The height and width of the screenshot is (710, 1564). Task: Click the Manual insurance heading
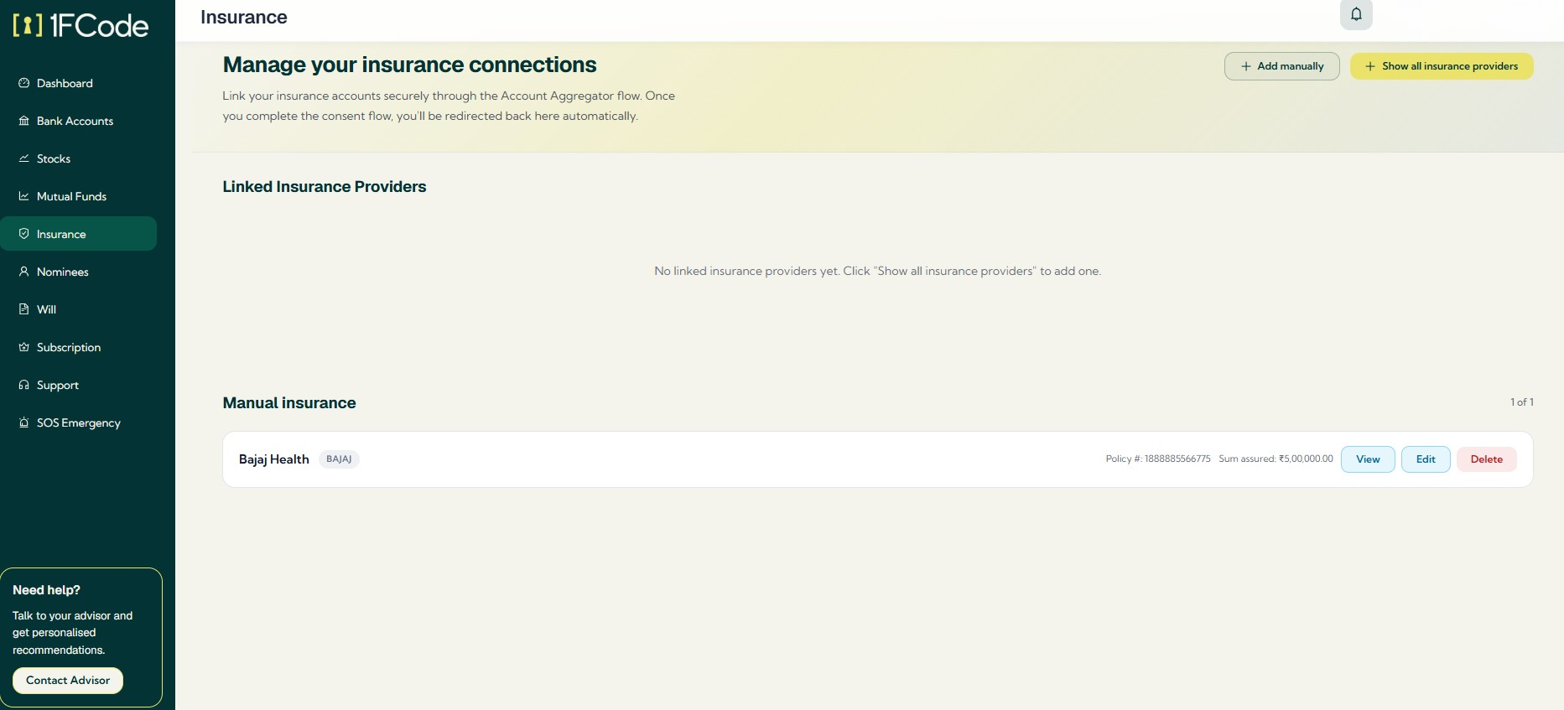[x=289, y=403]
